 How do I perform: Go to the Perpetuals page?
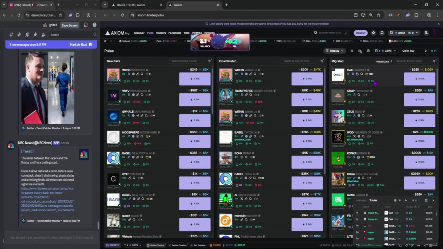(175, 33)
